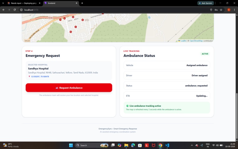The width and height of the screenshot is (238, 149).
Task: Click the Sandhya Hospital NH48 address text
Action: click(x=63, y=72)
